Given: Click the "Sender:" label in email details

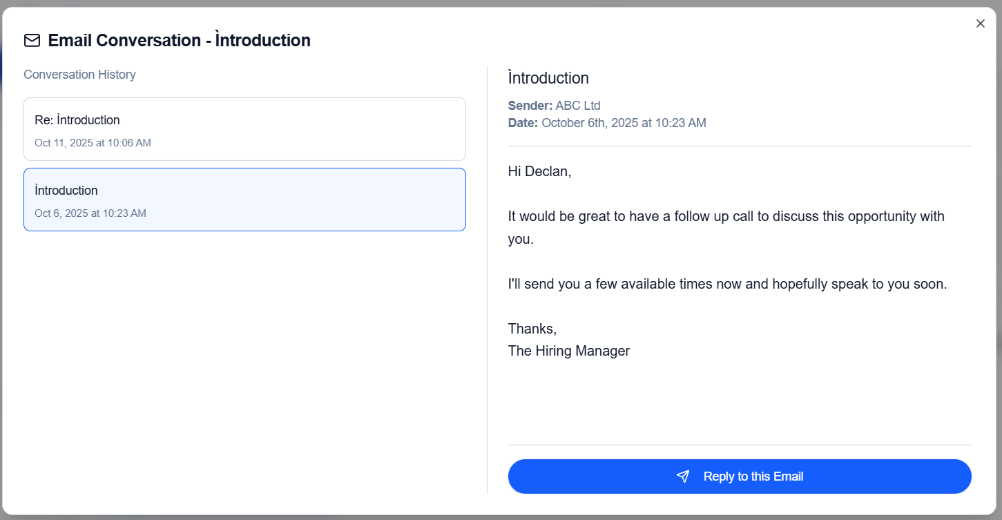Looking at the screenshot, I should [x=530, y=105].
